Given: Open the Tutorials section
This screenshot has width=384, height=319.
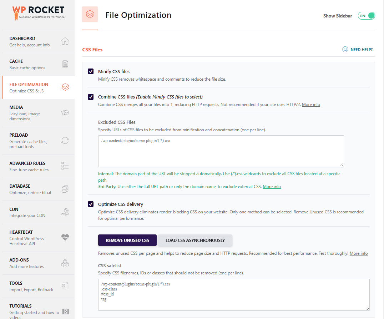Looking at the screenshot, I should pos(38,308).
